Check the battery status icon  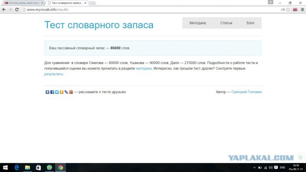tap(260, 168)
